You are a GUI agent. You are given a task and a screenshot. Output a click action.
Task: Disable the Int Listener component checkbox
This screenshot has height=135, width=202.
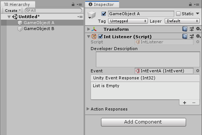tap(100, 36)
